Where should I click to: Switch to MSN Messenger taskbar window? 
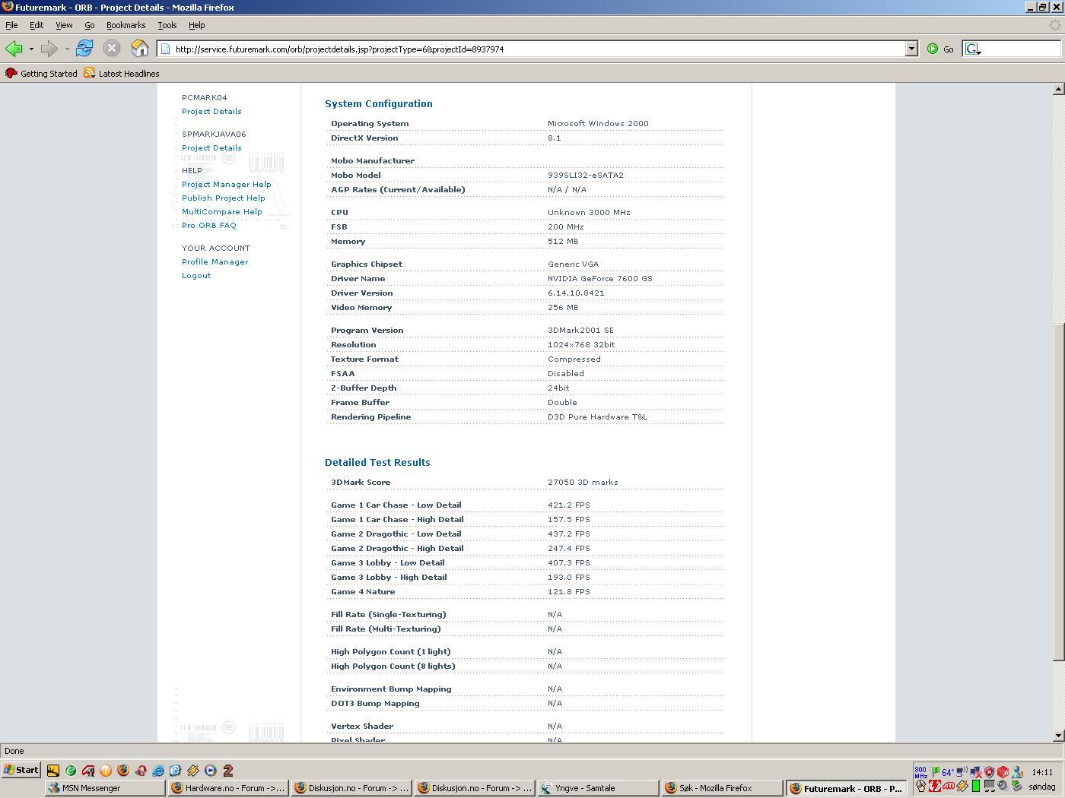105,788
